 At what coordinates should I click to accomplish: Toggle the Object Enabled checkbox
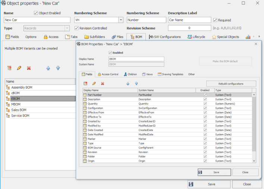(36, 13)
